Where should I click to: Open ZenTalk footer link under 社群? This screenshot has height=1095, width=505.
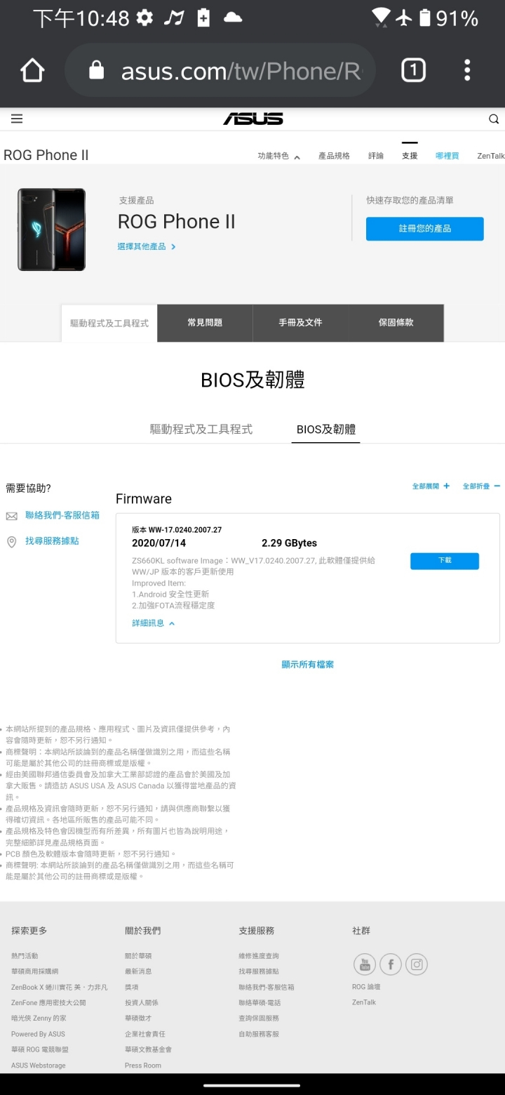(364, 1002)
